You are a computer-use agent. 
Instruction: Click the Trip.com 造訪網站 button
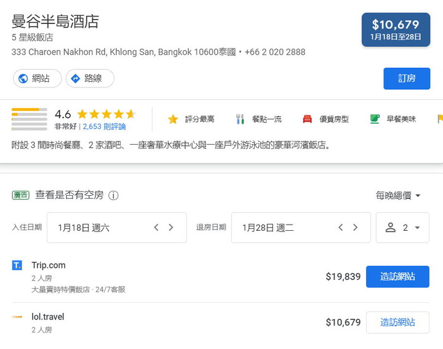[397, 276]
